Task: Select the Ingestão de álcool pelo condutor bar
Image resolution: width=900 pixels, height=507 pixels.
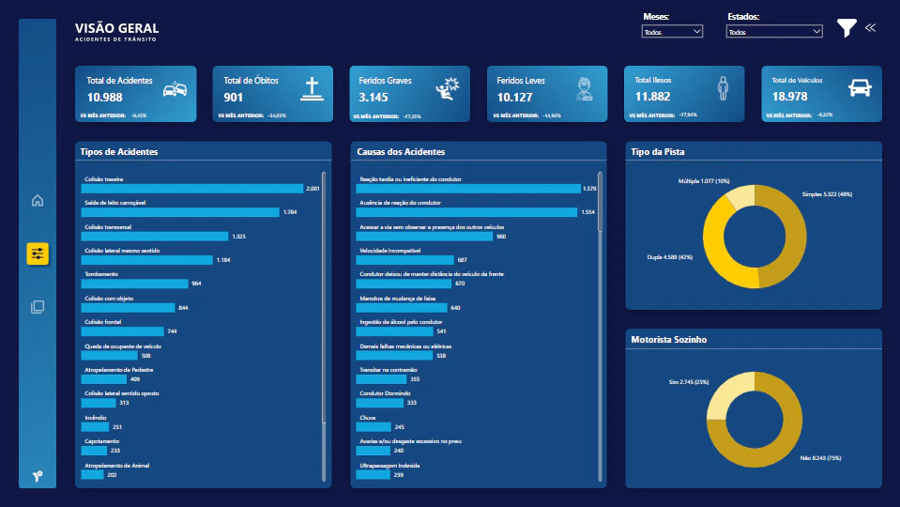Action: pyautogui.click(x=395, y=330)
